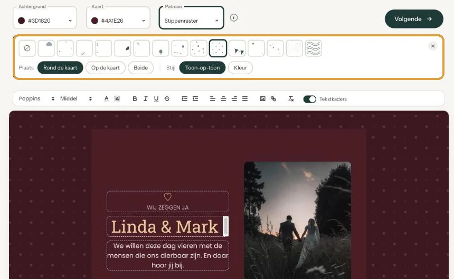
Task: Set placement to Rond de kaart
Action: coord(60,68)
